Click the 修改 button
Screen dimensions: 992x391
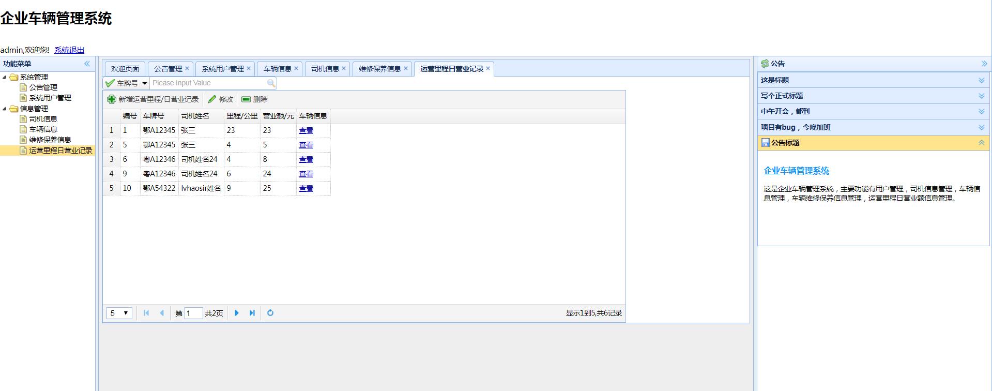(x=221, y=99)
